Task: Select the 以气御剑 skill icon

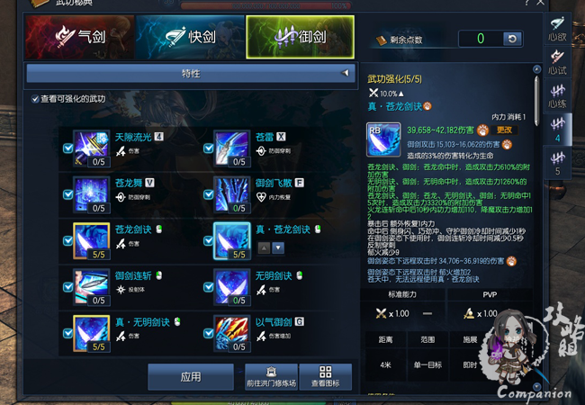Action: [x=232, y=333]
